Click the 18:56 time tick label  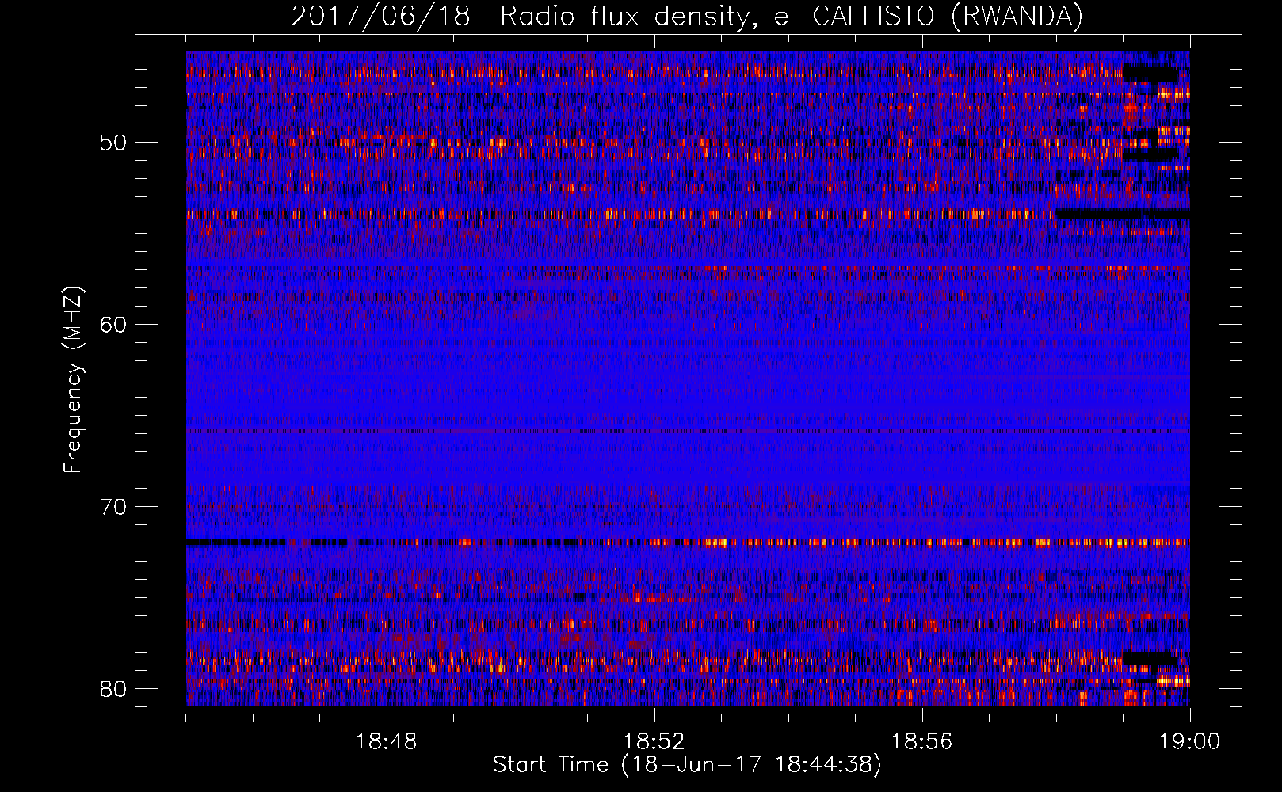point(922,742)
